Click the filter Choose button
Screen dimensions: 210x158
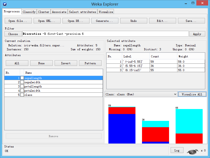pos(13,34)
